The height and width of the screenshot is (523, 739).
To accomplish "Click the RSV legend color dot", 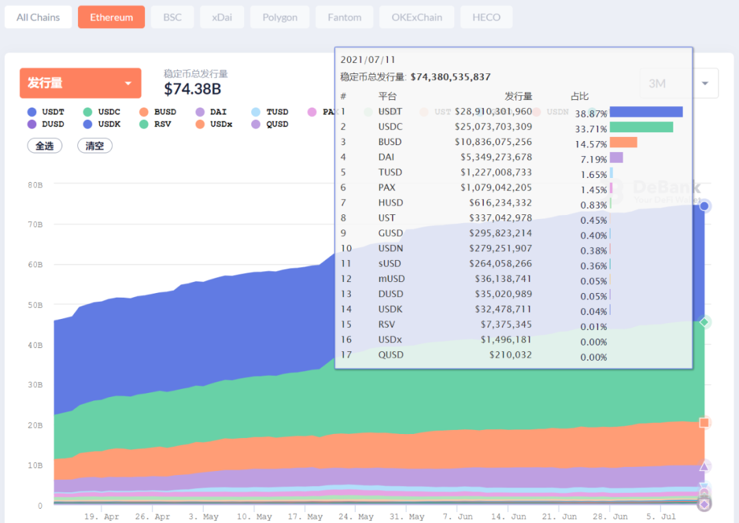I will tap(144, 124).
